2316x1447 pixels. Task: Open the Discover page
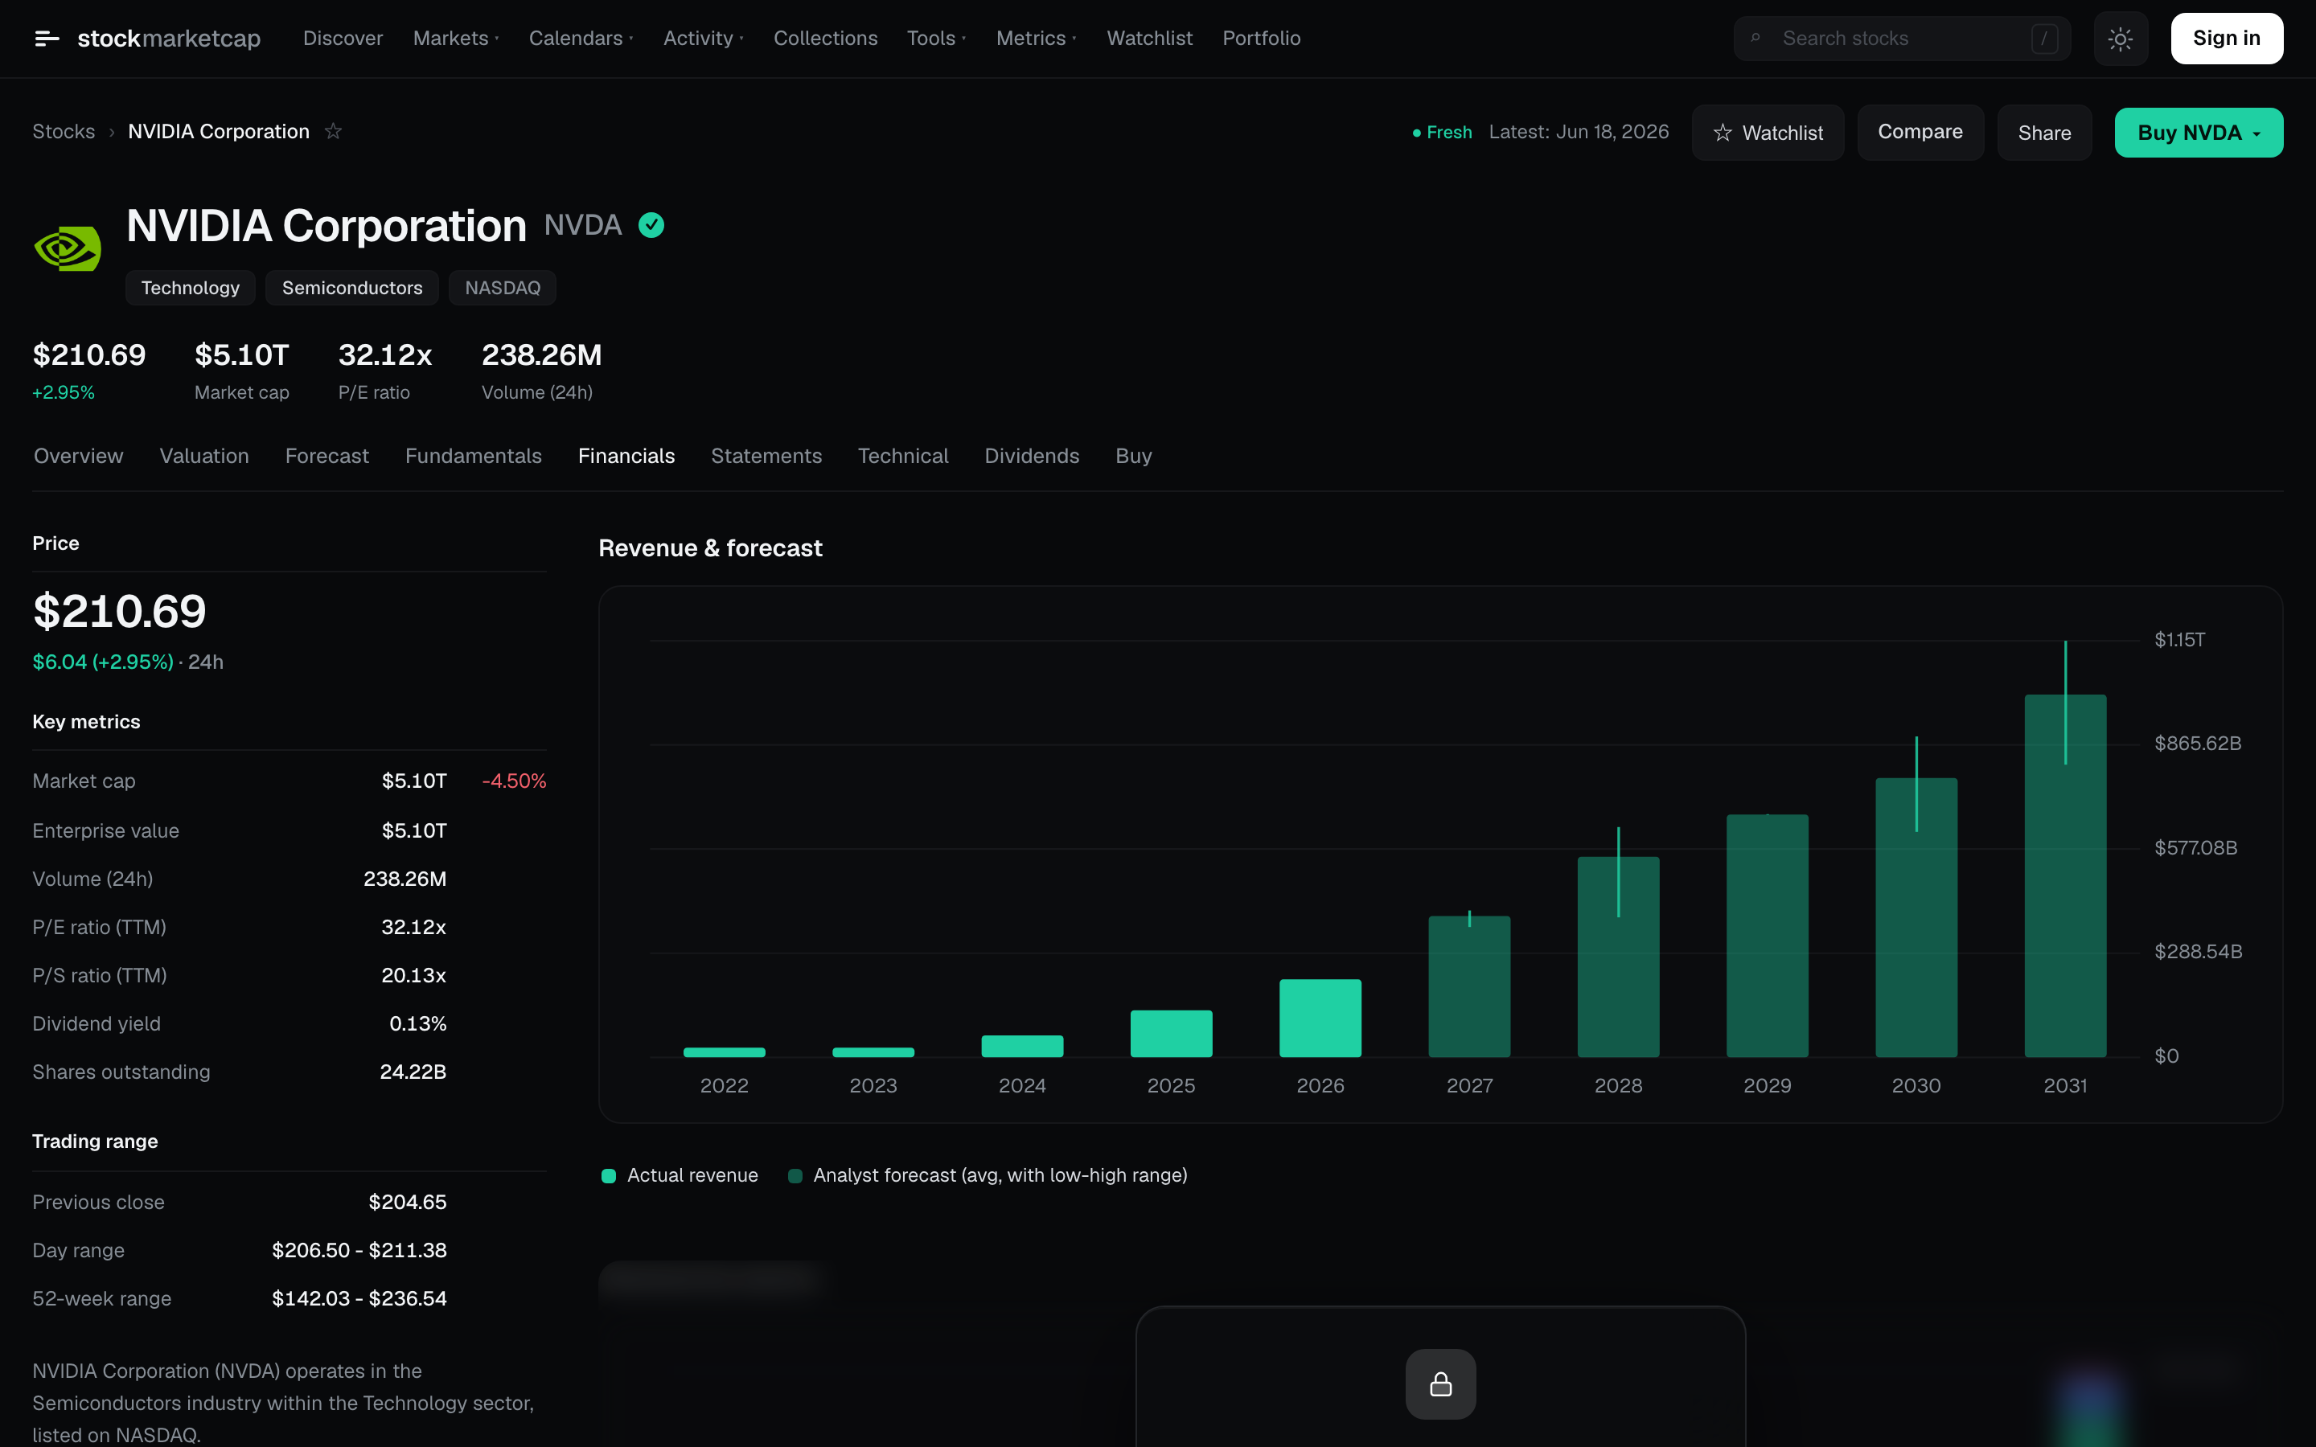coord(343,39)
